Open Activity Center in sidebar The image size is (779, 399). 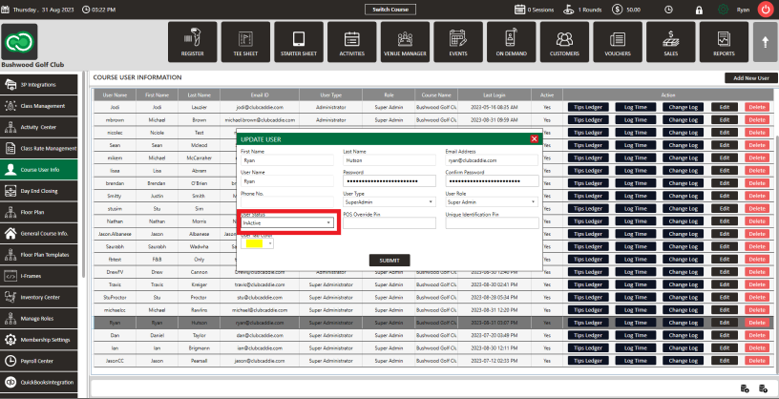(x=39, y=127)
